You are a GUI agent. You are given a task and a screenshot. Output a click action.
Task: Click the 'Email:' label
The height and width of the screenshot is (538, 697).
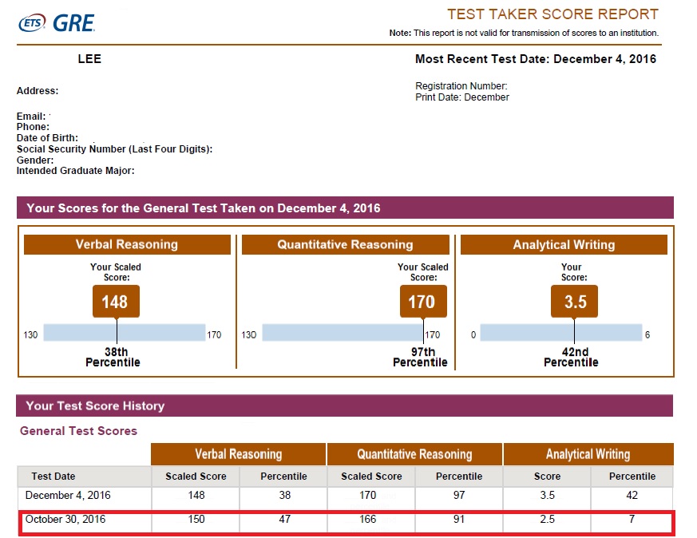(x=31, y=117)
